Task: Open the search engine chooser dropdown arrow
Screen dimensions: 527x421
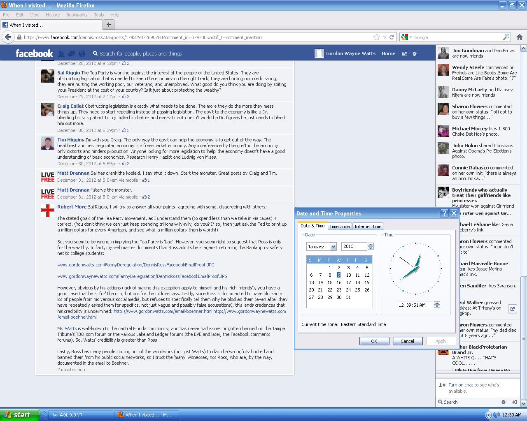Action: [410, 37]
